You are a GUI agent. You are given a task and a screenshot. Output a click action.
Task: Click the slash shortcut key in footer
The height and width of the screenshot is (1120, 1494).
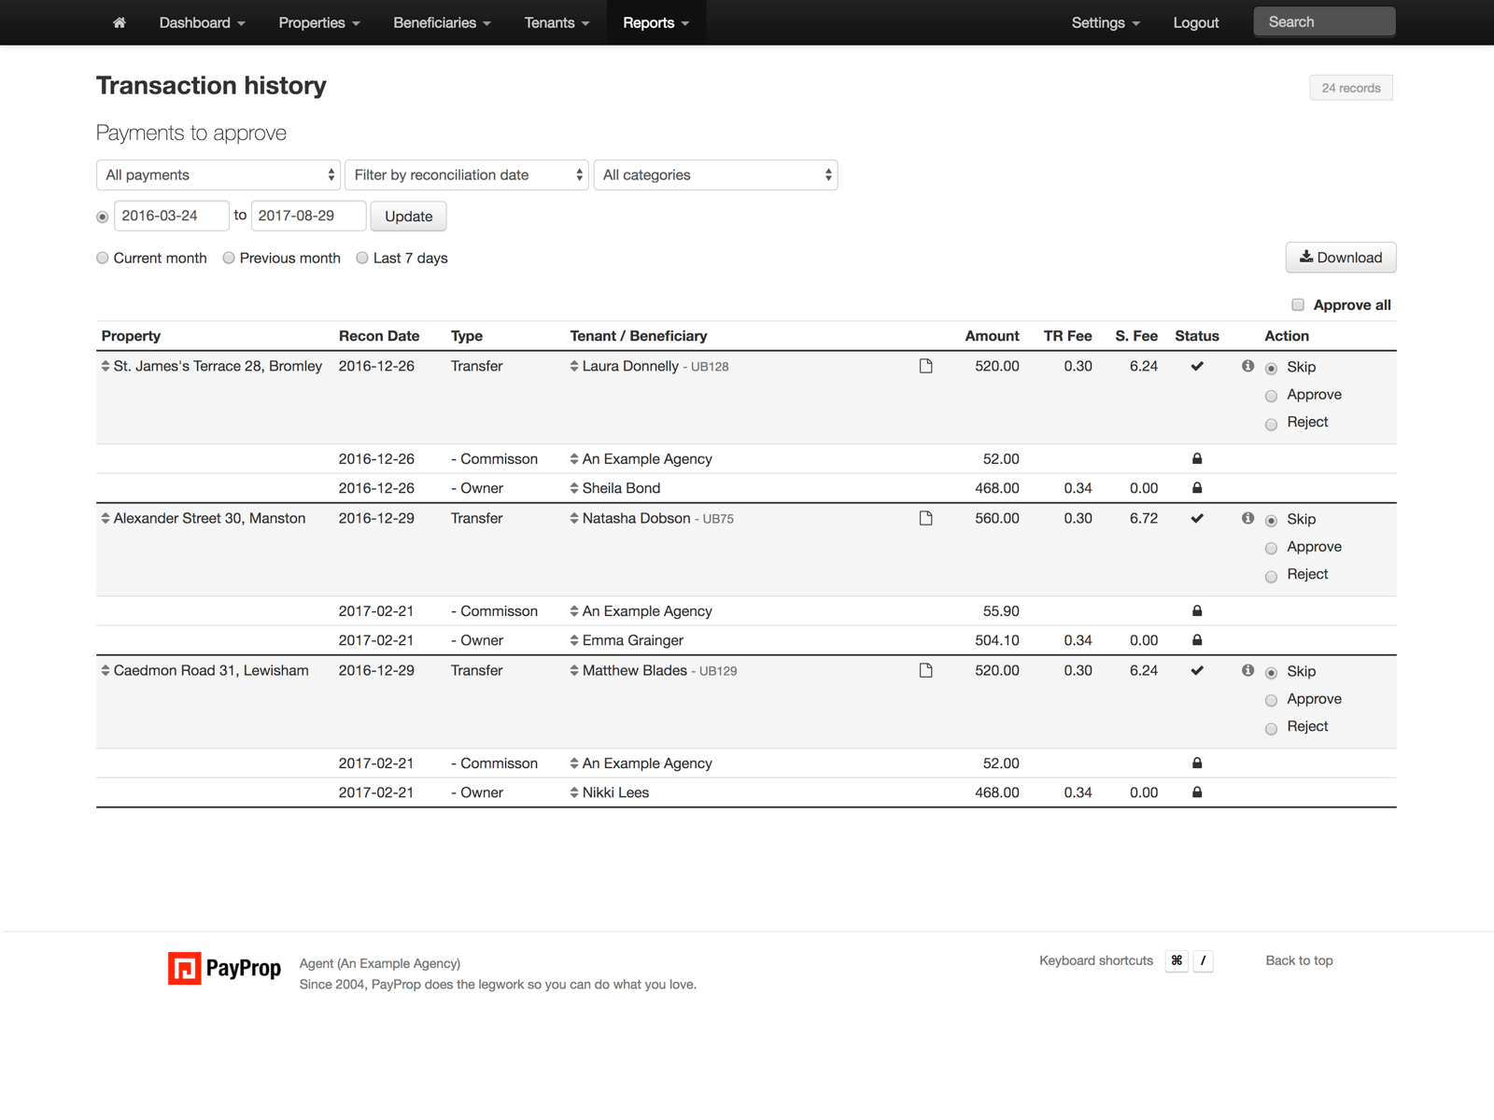[x=1203, y=960]
